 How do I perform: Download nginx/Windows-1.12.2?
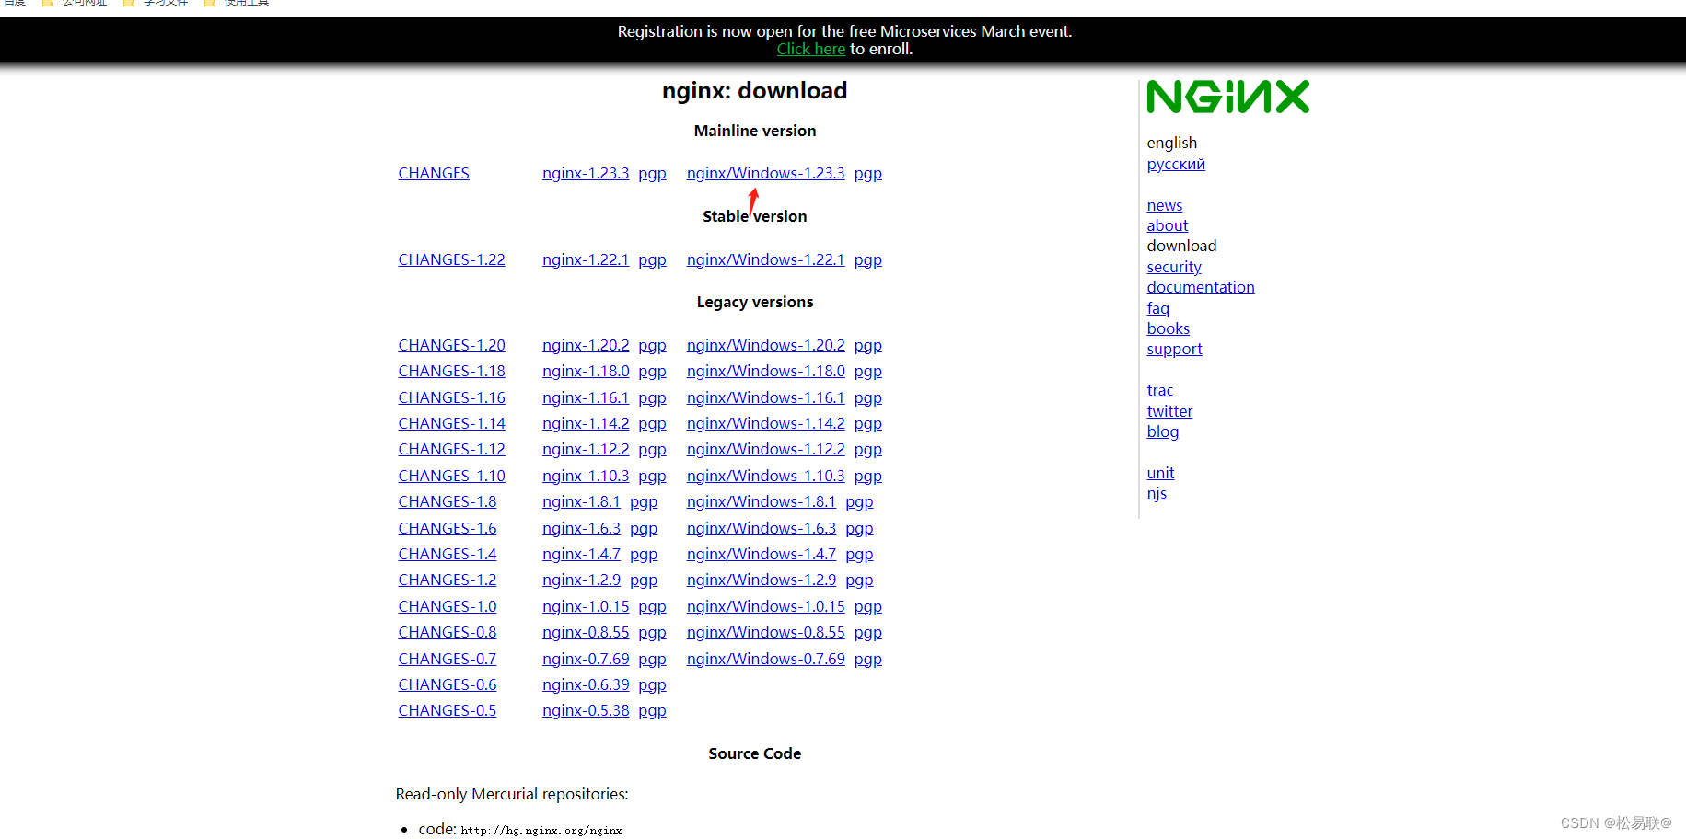pos(765,449)
